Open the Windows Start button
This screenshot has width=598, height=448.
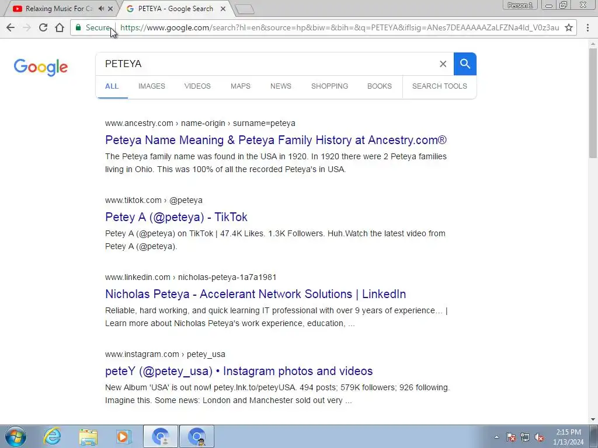click(x=15, y=436)
